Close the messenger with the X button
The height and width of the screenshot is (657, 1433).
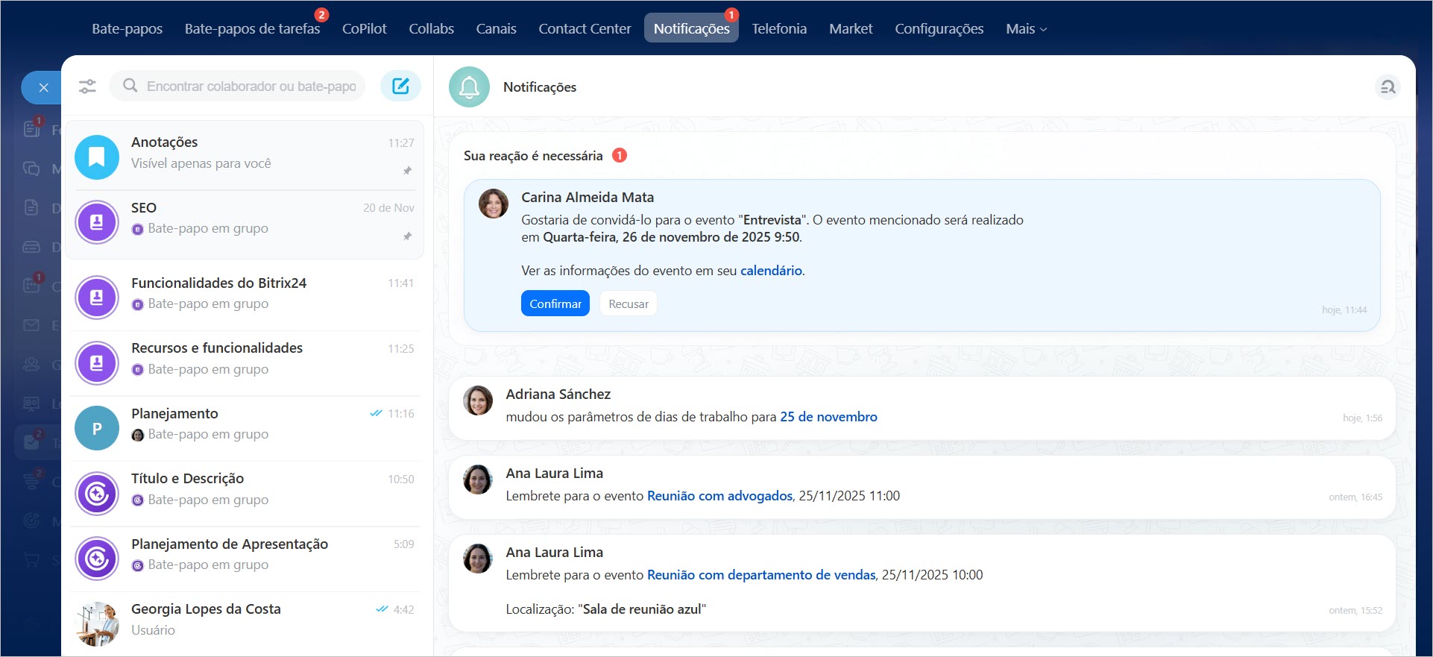(x=43, y=88)
